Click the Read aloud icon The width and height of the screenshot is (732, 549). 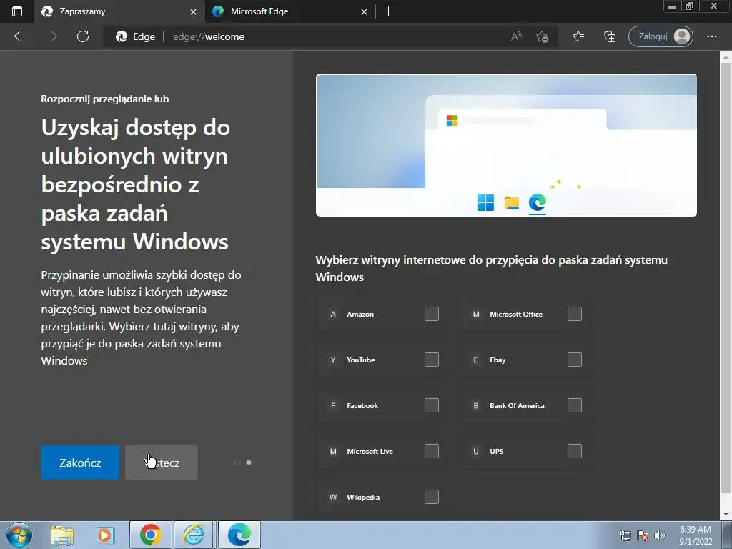516,36
